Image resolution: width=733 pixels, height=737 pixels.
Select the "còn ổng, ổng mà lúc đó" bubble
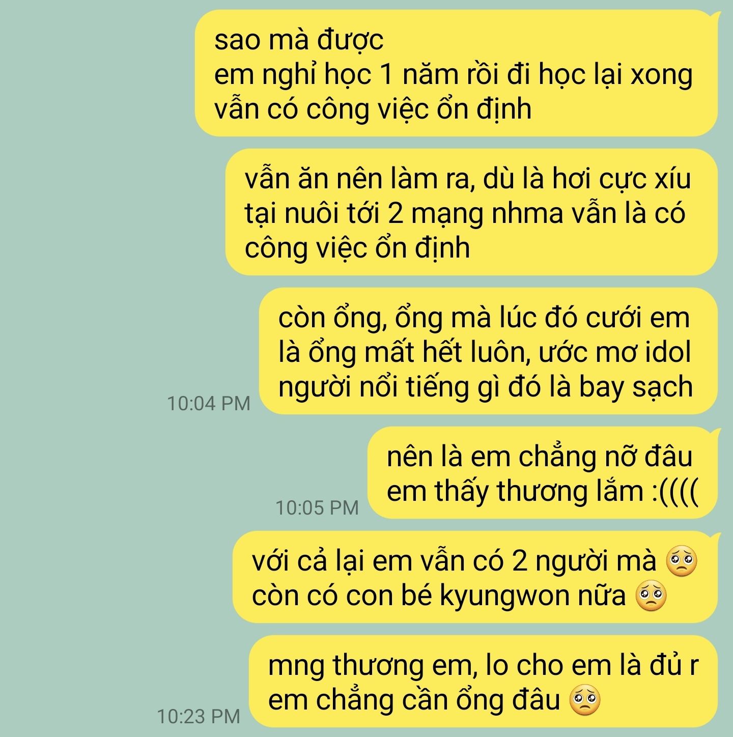click(488, 351)
